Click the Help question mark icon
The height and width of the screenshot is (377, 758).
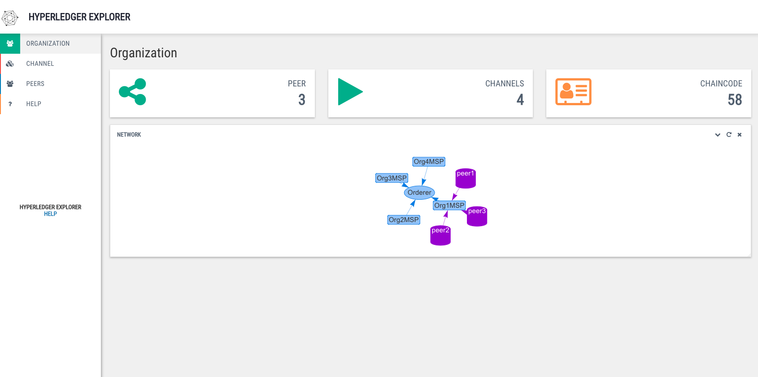[10, 104]
